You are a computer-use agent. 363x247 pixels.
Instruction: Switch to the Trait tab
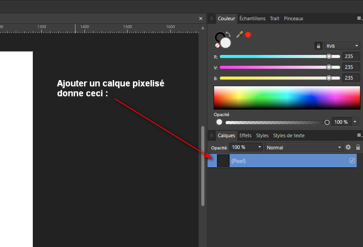click(274, 18)
